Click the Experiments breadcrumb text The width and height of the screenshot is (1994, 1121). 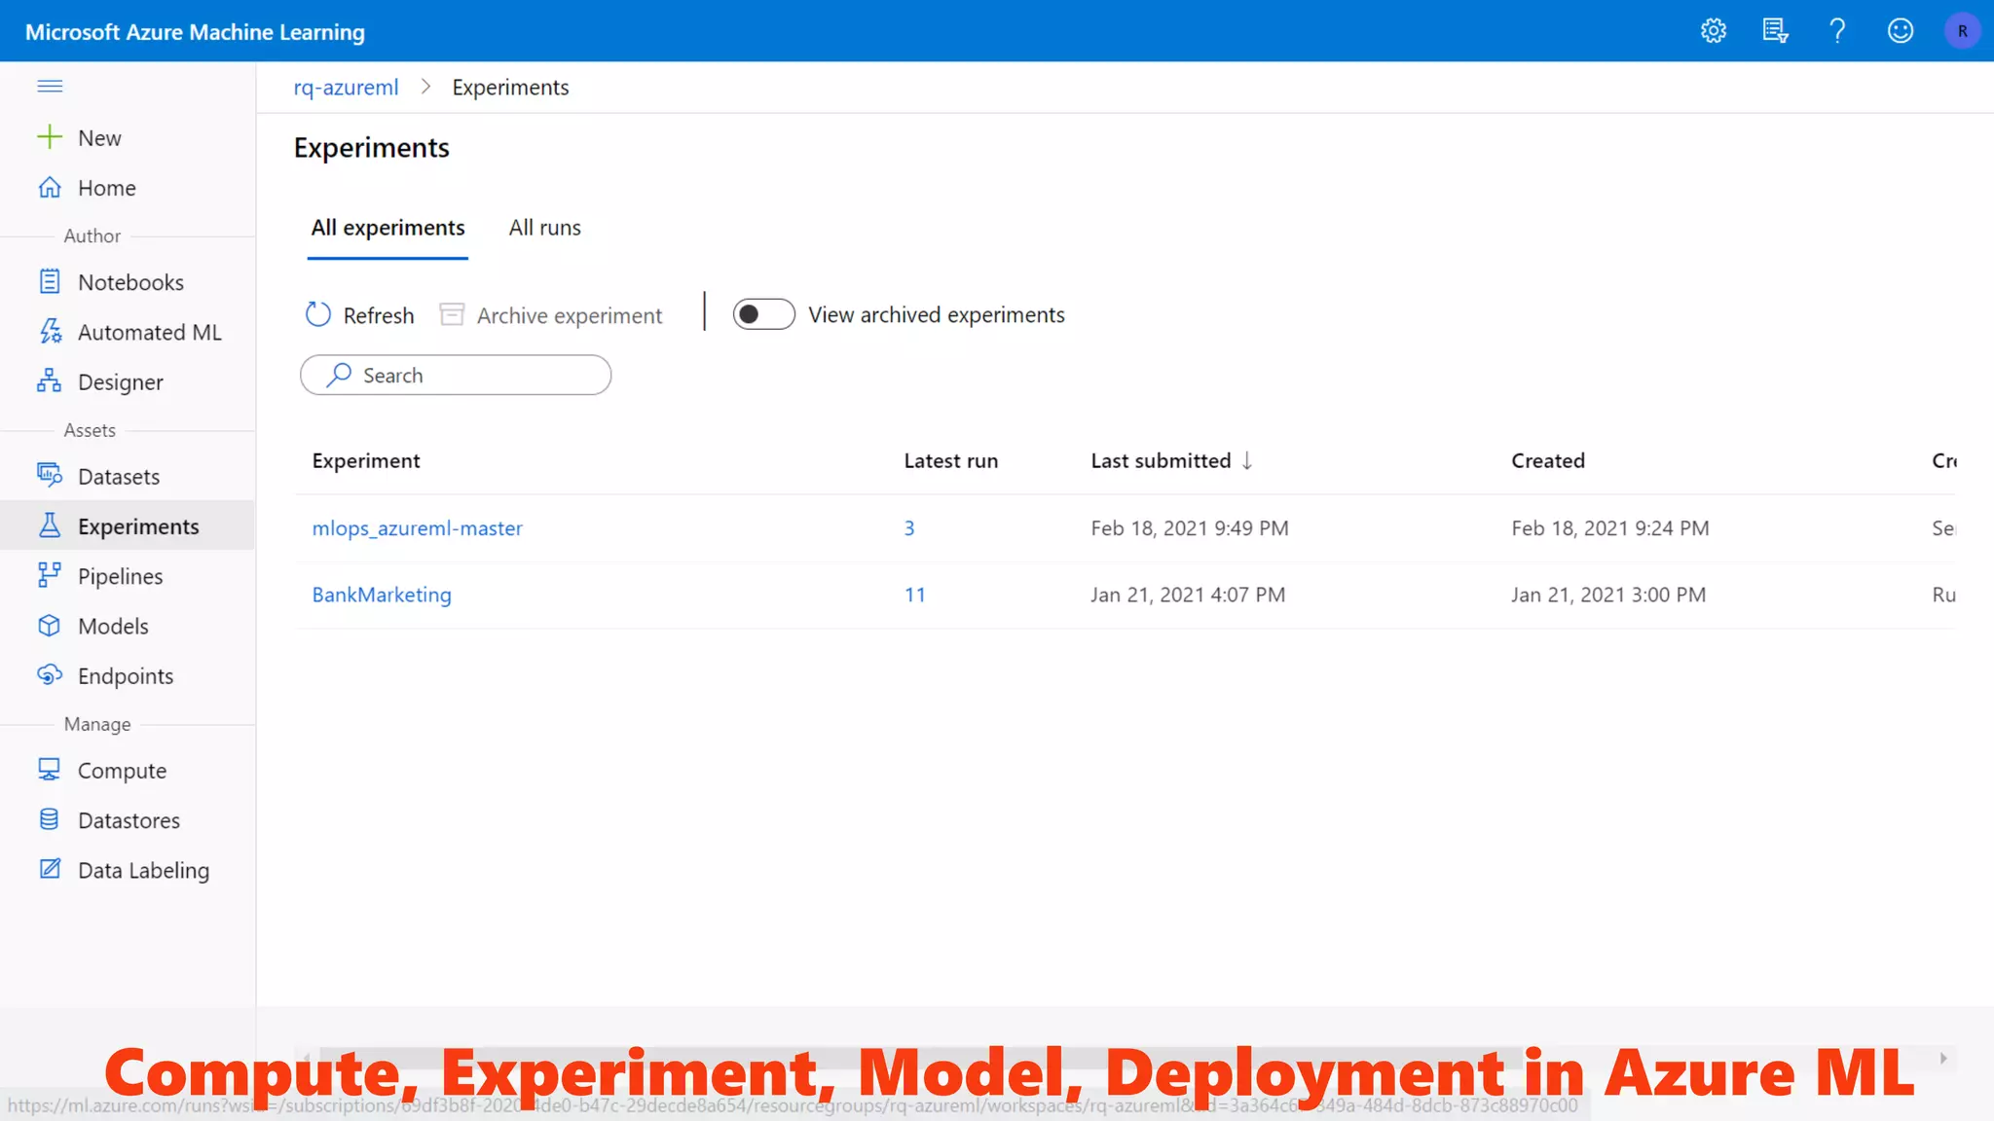tap(510, 88)
